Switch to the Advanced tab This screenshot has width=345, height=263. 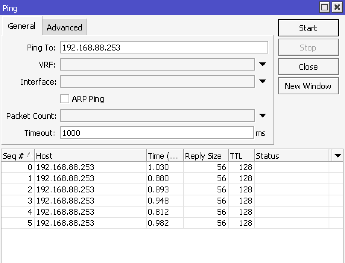click(x=64, y=27)
